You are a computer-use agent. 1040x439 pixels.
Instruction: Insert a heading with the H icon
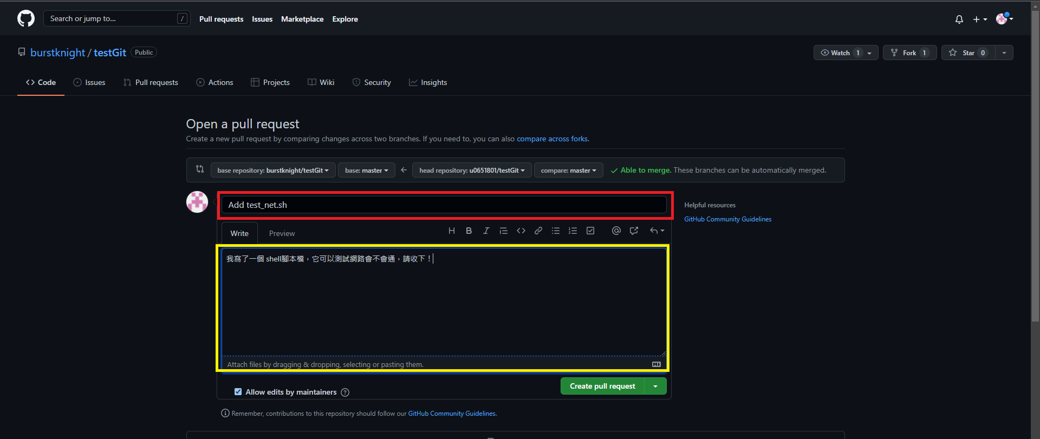(x=451, y=231)
